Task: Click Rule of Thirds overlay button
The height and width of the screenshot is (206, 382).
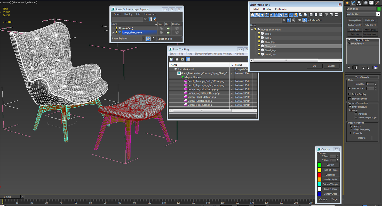Action: tap(331, 170)
